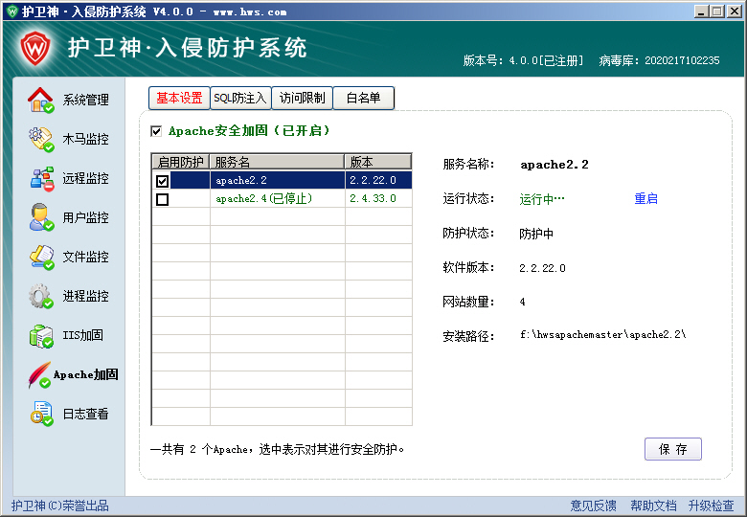Switch to 基本设置 tab
The width and height of the screenshot is (747, 517).
coord(179,98)
